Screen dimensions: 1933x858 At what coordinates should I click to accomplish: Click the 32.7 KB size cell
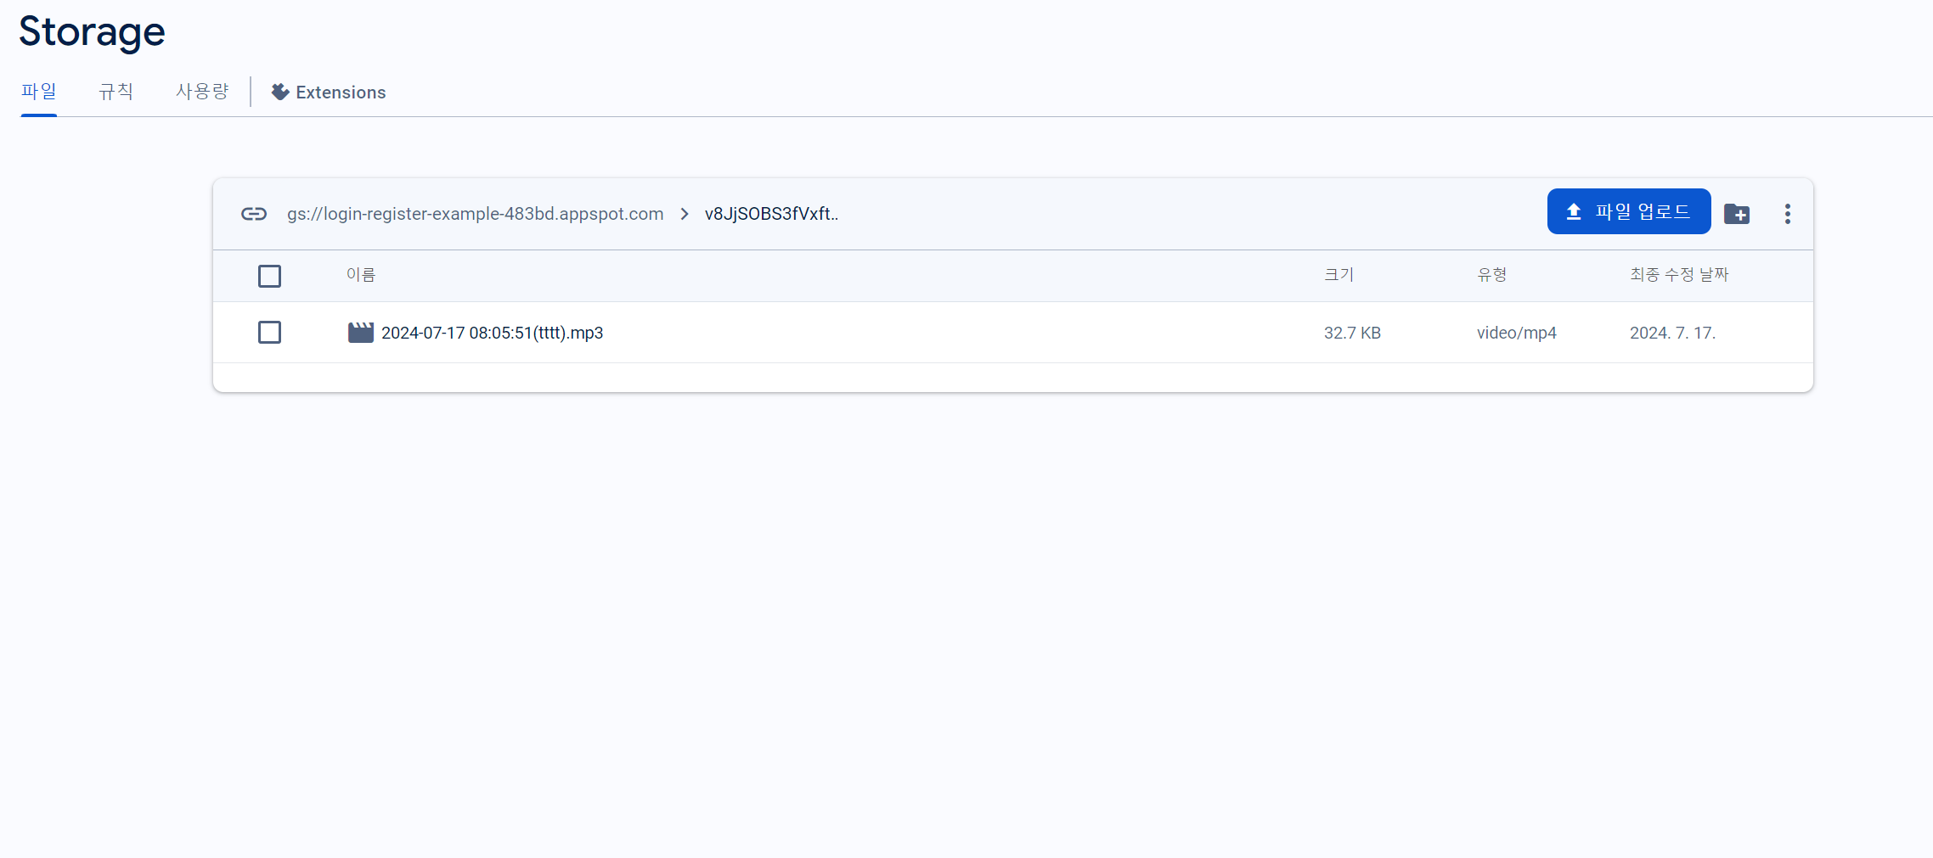(1352, 333)
